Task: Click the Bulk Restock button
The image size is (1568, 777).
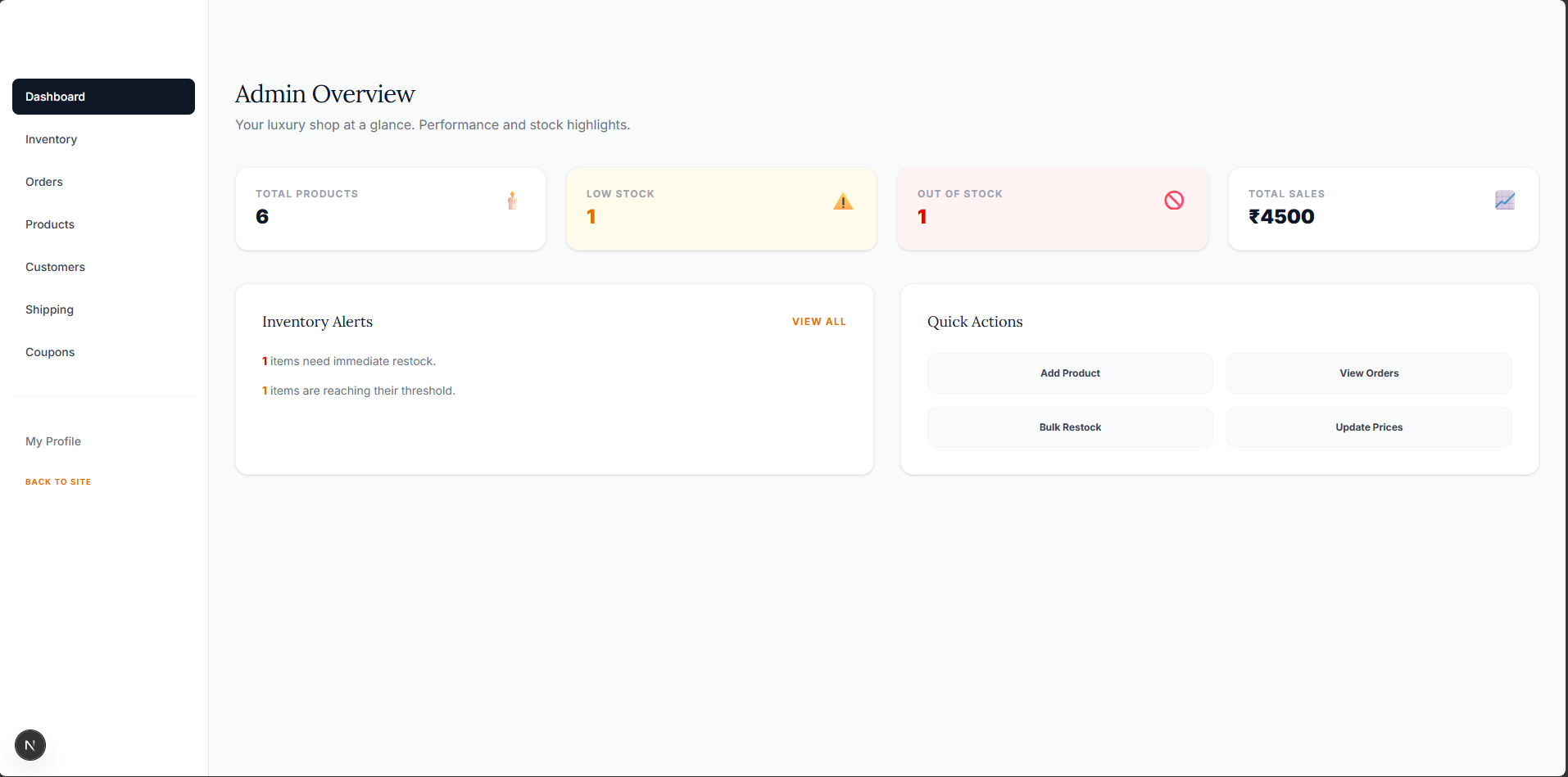Action: coord(1070,427)
